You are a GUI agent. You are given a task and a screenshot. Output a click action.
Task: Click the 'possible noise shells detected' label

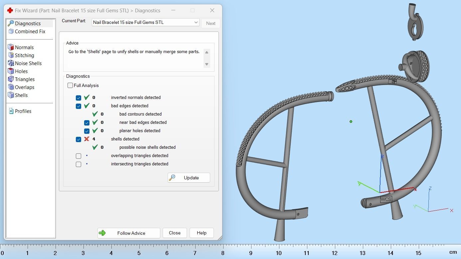click(x=147, y=147)
